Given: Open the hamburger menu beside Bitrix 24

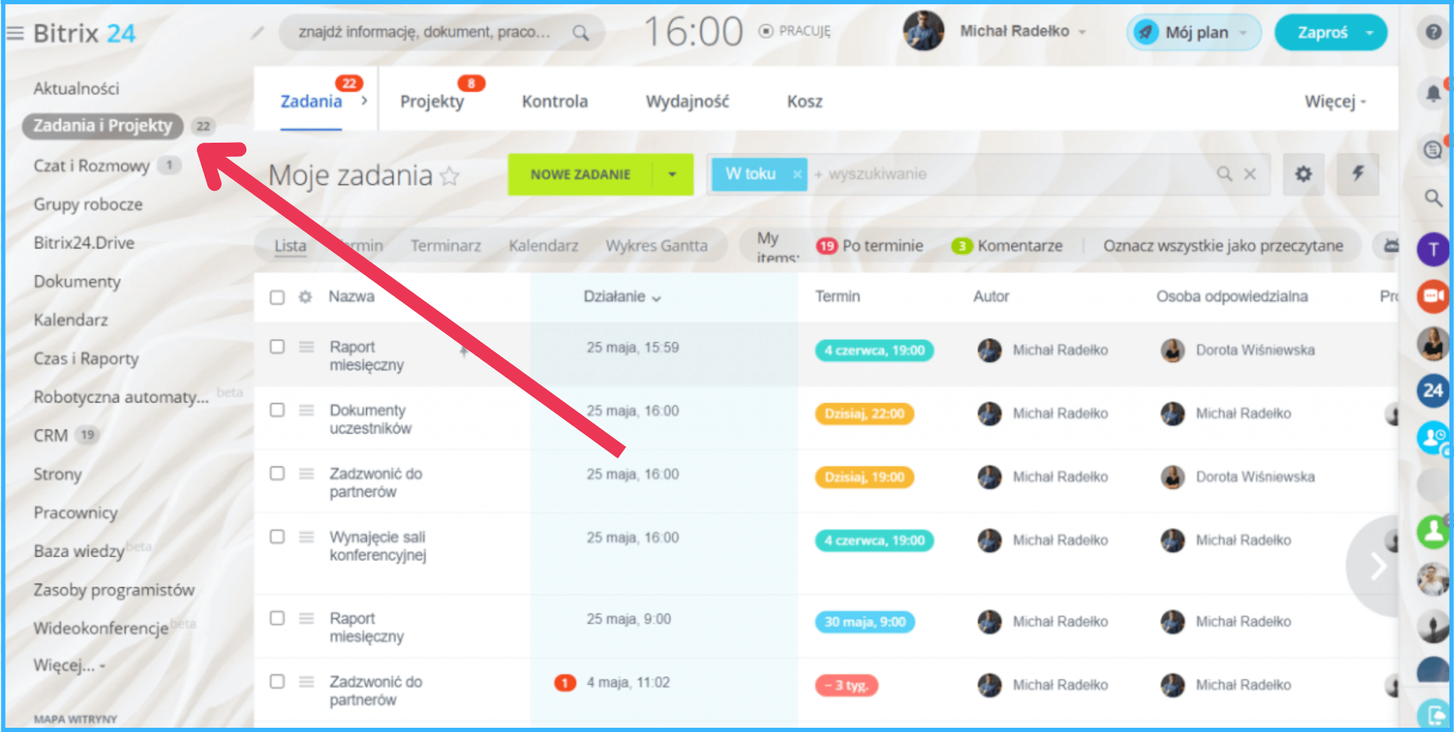Looking at the screenshot, I should click(16, 33).
